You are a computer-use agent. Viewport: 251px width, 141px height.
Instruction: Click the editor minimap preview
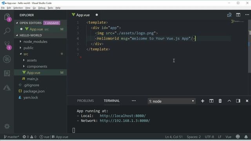[238, 21]
